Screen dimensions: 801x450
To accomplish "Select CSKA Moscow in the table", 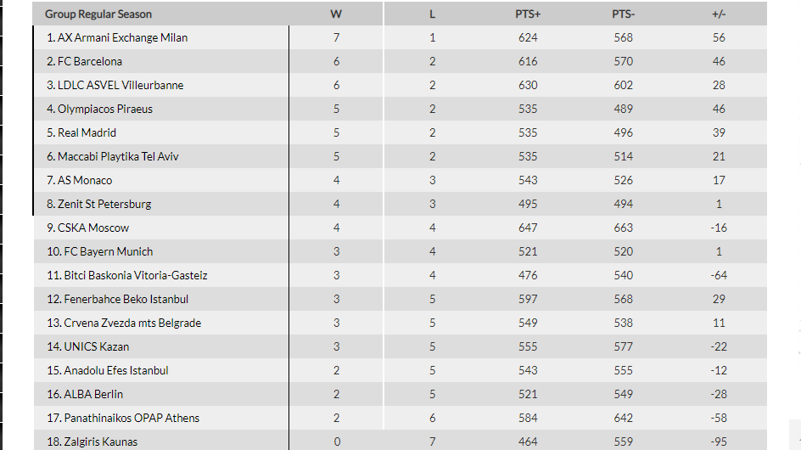I will [x=93, y=228].
